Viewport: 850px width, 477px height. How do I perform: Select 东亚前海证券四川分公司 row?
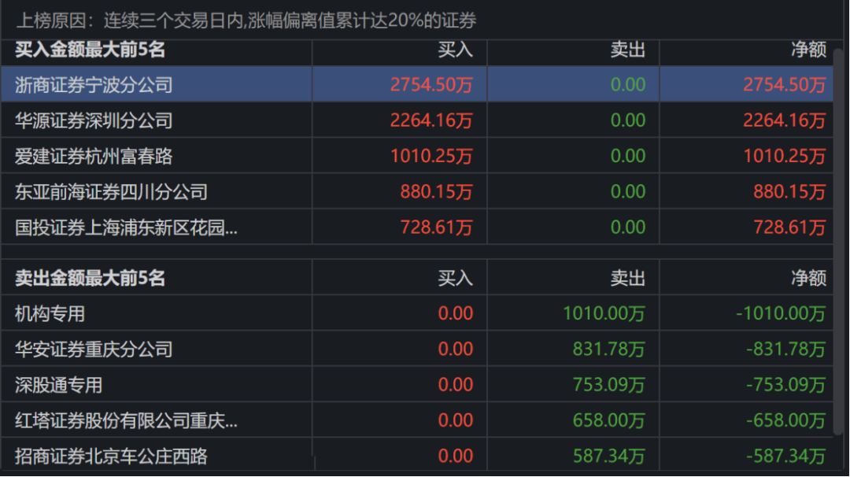(x=417, y=191)
